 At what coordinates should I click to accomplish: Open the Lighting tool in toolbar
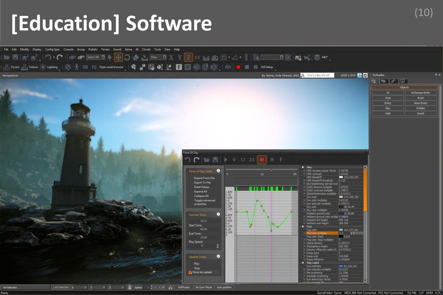[49, 67]
